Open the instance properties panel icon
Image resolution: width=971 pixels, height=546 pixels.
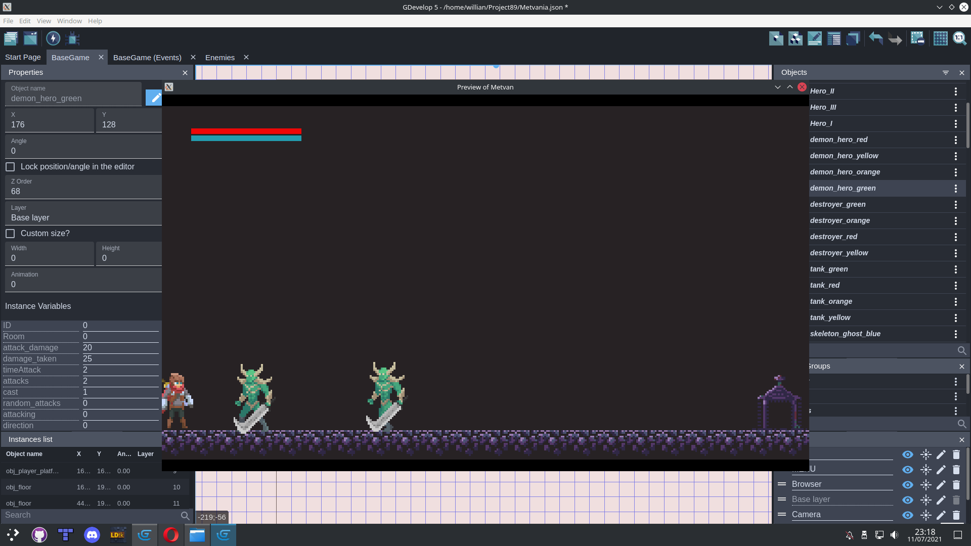815,38
